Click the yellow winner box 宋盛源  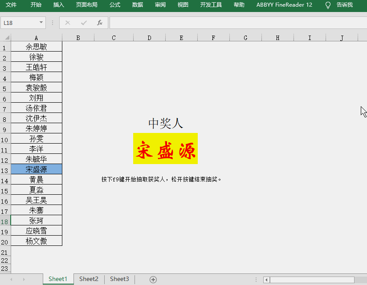tap(166, 149)
